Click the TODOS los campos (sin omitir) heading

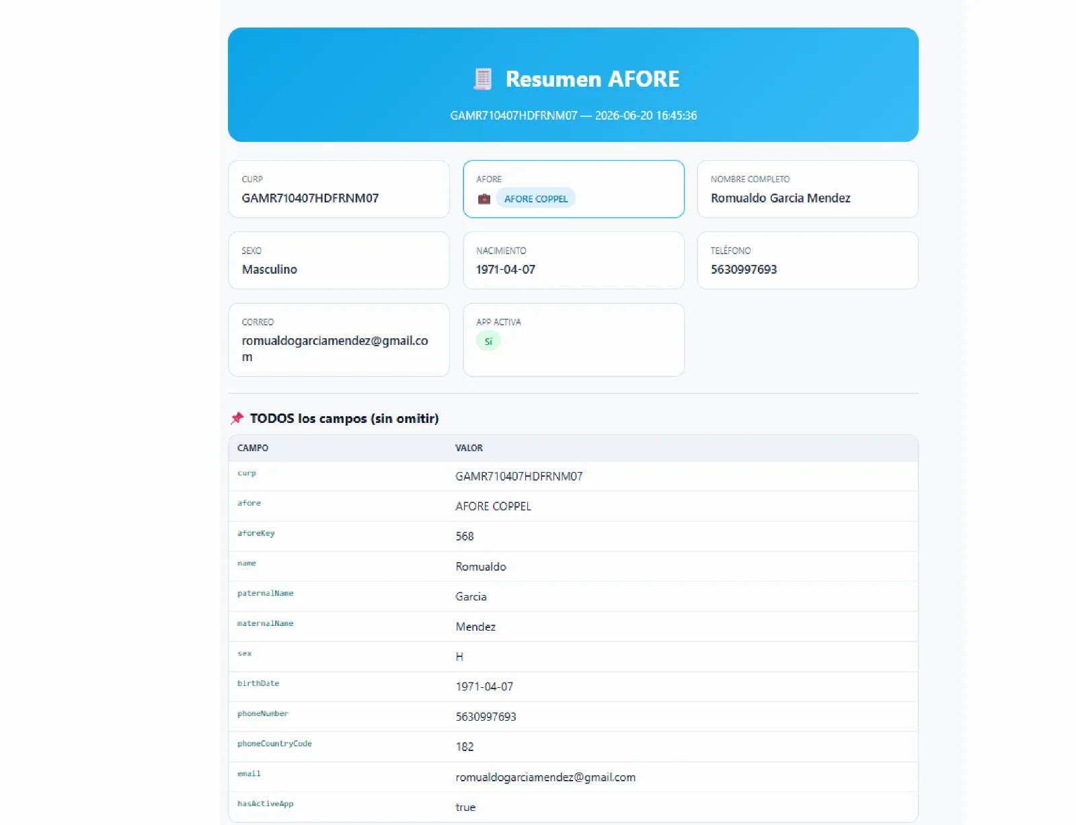point(344,418)
